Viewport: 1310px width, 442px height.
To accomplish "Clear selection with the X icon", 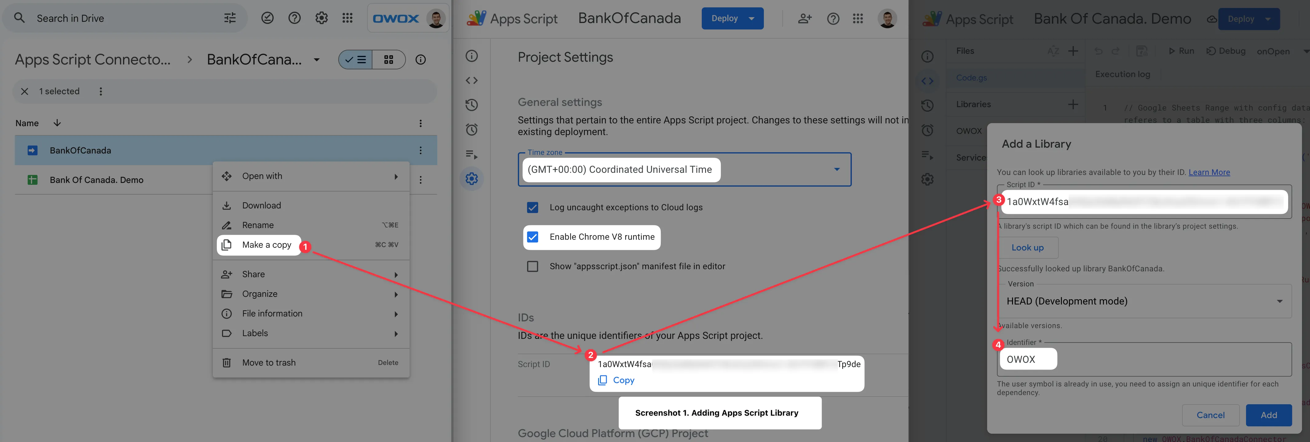I will pos(24,91).
